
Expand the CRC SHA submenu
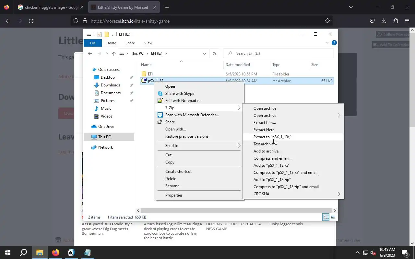pos(339,194)
